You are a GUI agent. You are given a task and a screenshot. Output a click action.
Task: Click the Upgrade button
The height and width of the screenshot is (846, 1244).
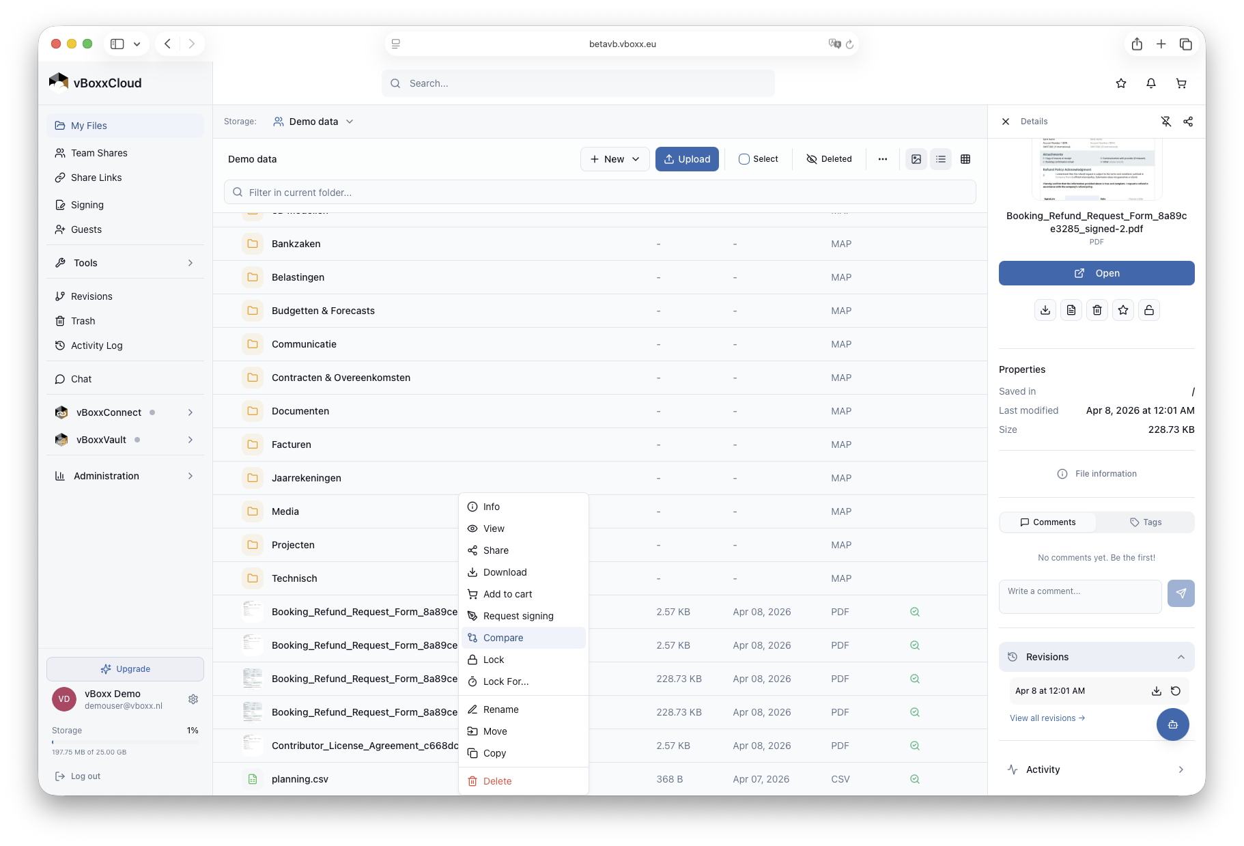125,669
